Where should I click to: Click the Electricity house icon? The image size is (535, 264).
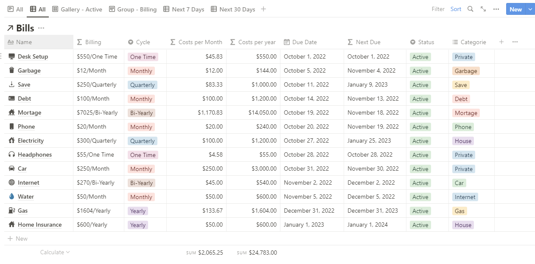tap(11, 140)
